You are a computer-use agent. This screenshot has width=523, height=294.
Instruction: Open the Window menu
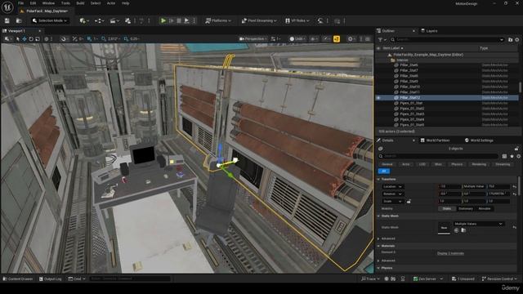coord(48,3)
